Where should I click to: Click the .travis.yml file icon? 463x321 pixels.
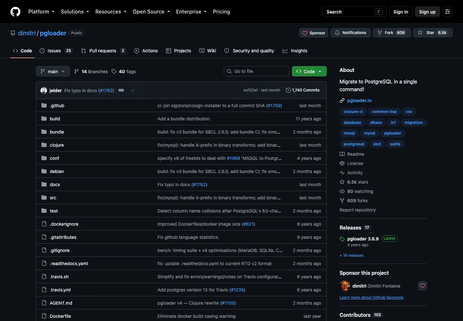[44, 290]
